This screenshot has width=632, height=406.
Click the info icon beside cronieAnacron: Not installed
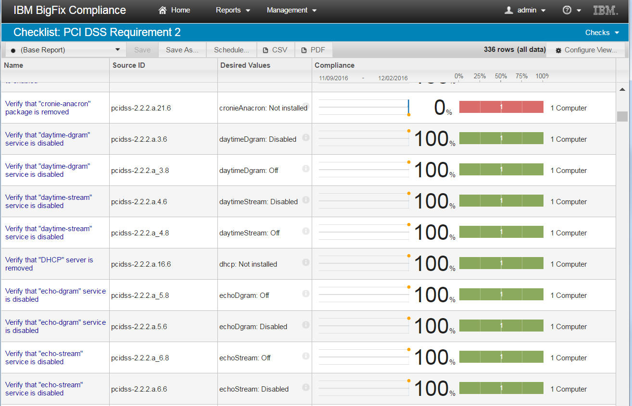[x=306, y=106]
